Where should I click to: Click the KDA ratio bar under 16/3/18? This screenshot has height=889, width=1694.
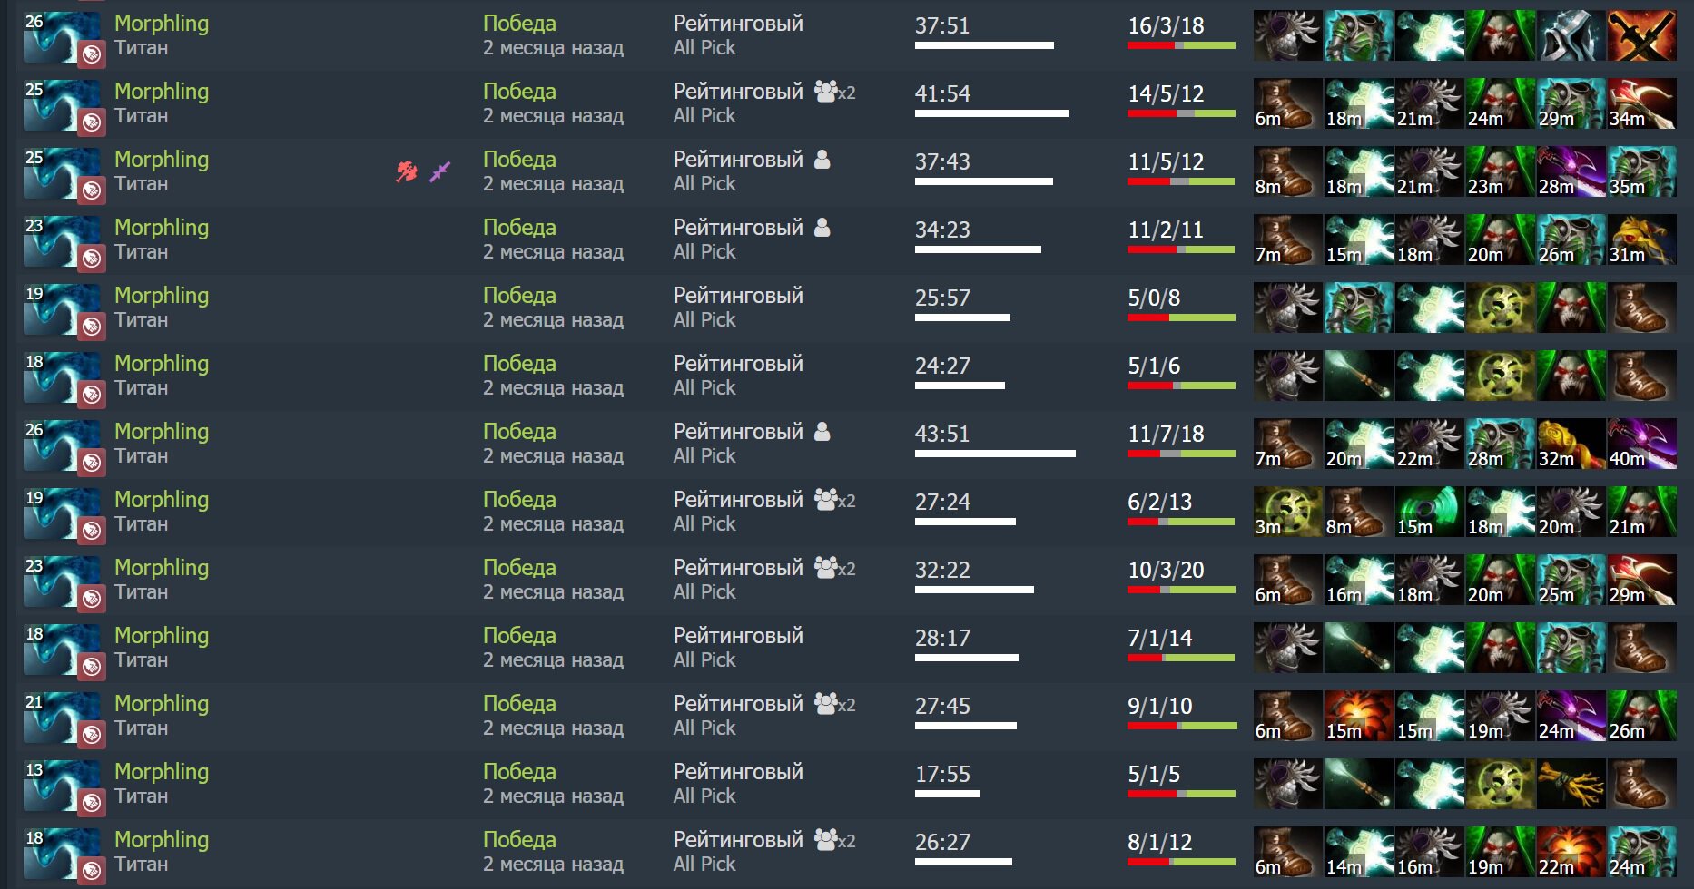(x=1181, y=45)
